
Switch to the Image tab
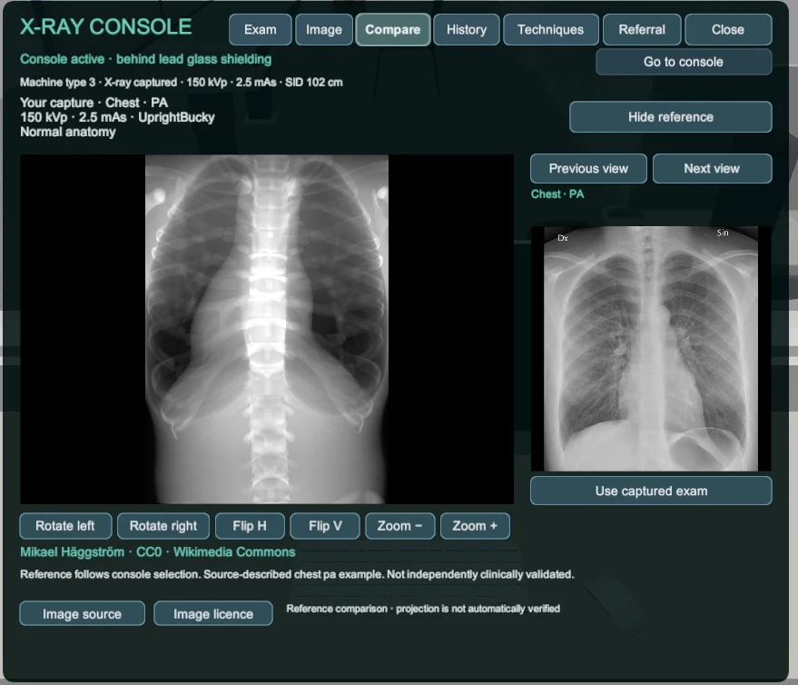[324, 30]
